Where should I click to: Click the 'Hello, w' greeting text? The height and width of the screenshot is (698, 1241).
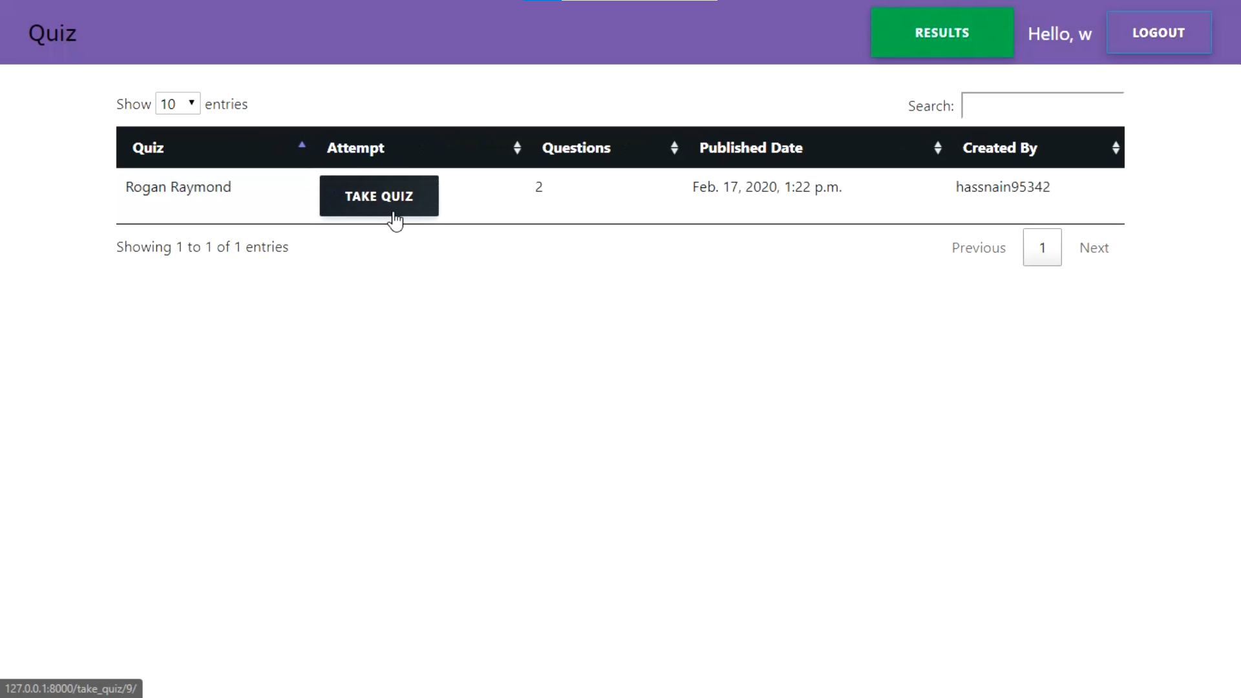point(1059,34)
